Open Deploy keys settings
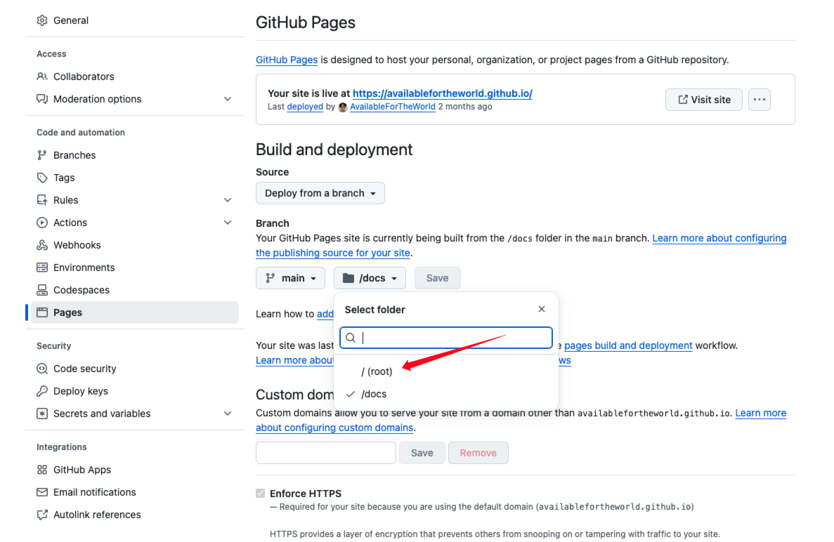 coord(135,391)
